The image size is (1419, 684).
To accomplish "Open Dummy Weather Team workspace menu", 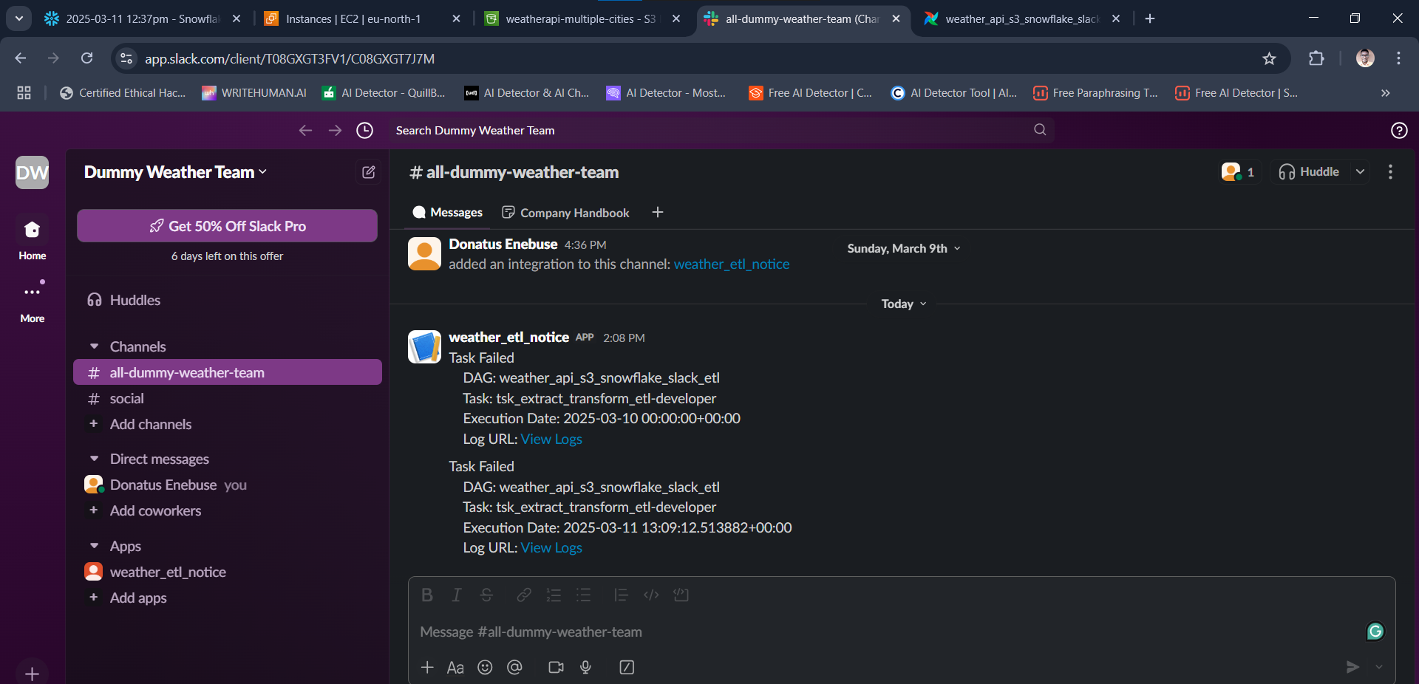I will [x=176, y=172].
